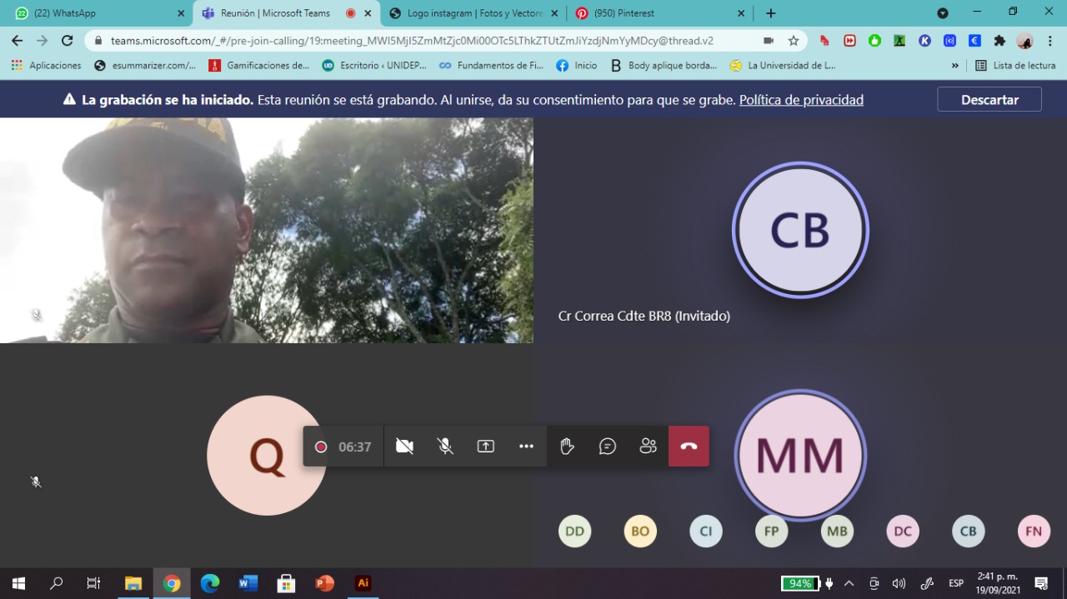
Task: Open PowerPoint from the taskbar
Action: pyautogui.click(x=325, y=583)
